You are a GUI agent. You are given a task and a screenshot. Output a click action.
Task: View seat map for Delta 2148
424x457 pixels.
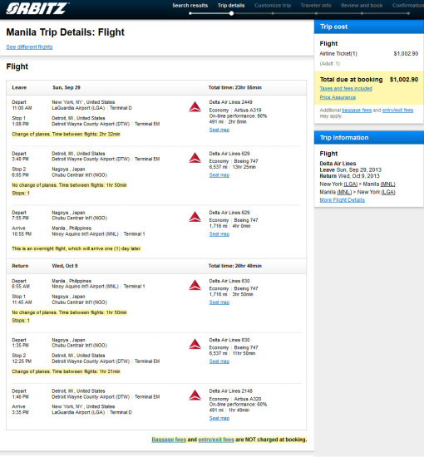click(219, 418)
